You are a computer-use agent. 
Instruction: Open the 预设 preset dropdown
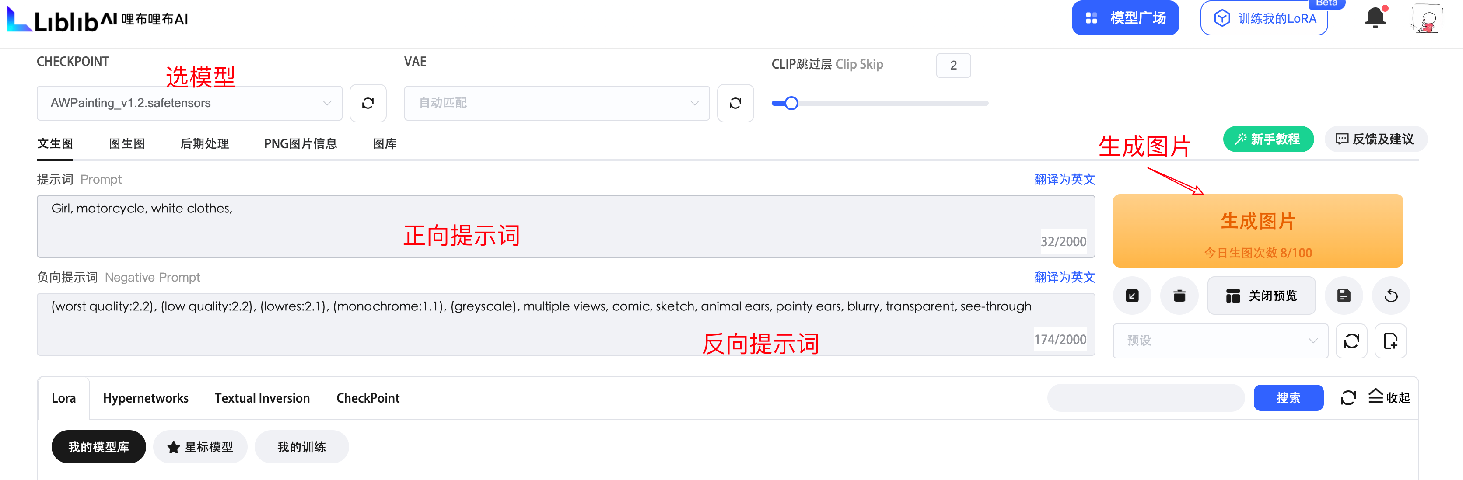tap(1219, 341)
